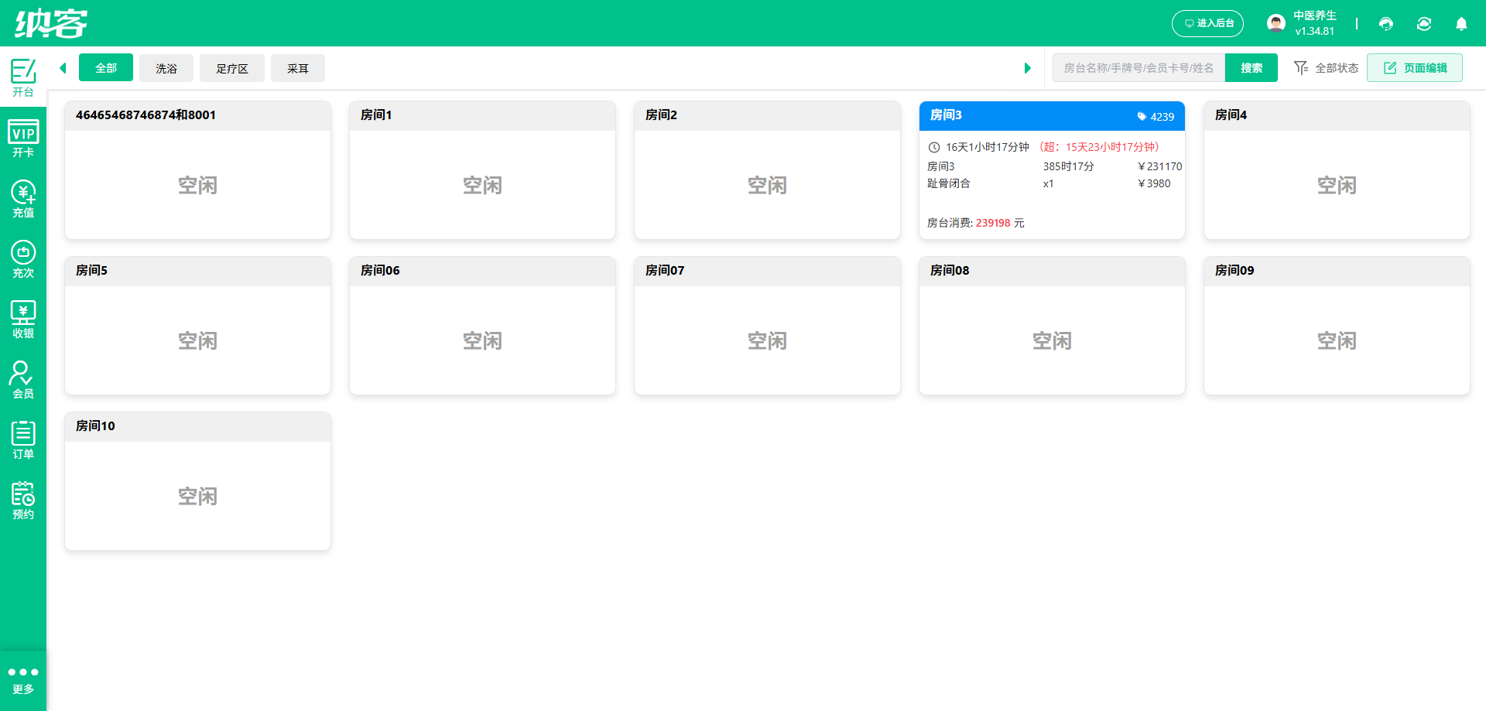The image size is (1486, 711).
Task: Advance category tabs with right arrow
Action: click(x=1028, y=68)
